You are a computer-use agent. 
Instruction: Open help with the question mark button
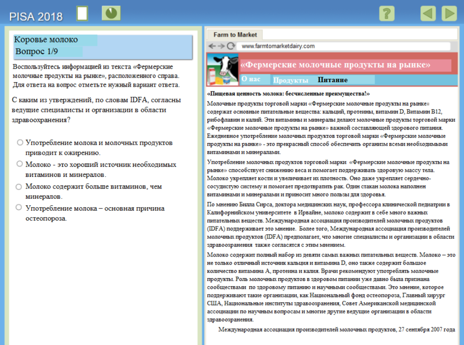coord(387,14)
